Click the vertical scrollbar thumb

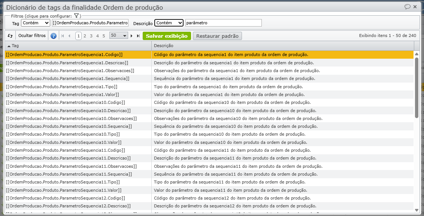(417, 88)
